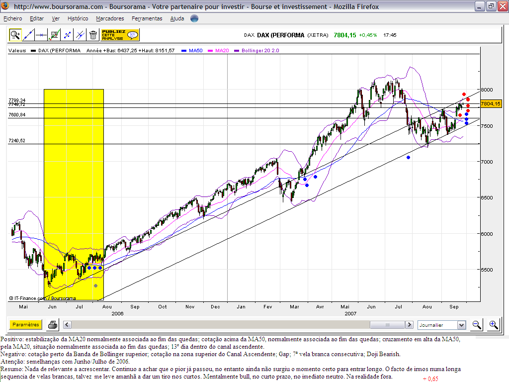509x382 pixels.
Task: Click the Valeurs legend label
Action: pos(17,50)
